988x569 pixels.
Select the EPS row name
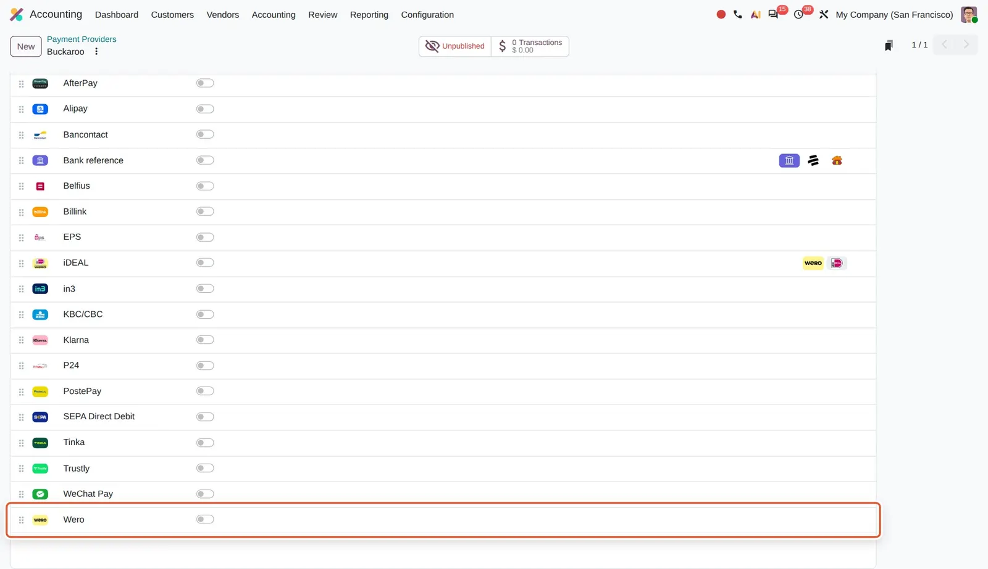[72, 237]
